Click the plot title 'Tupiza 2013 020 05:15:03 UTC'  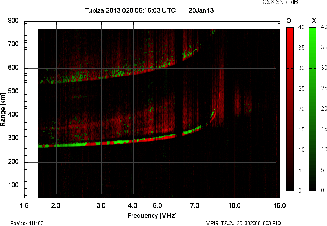(x=131, y=10)
